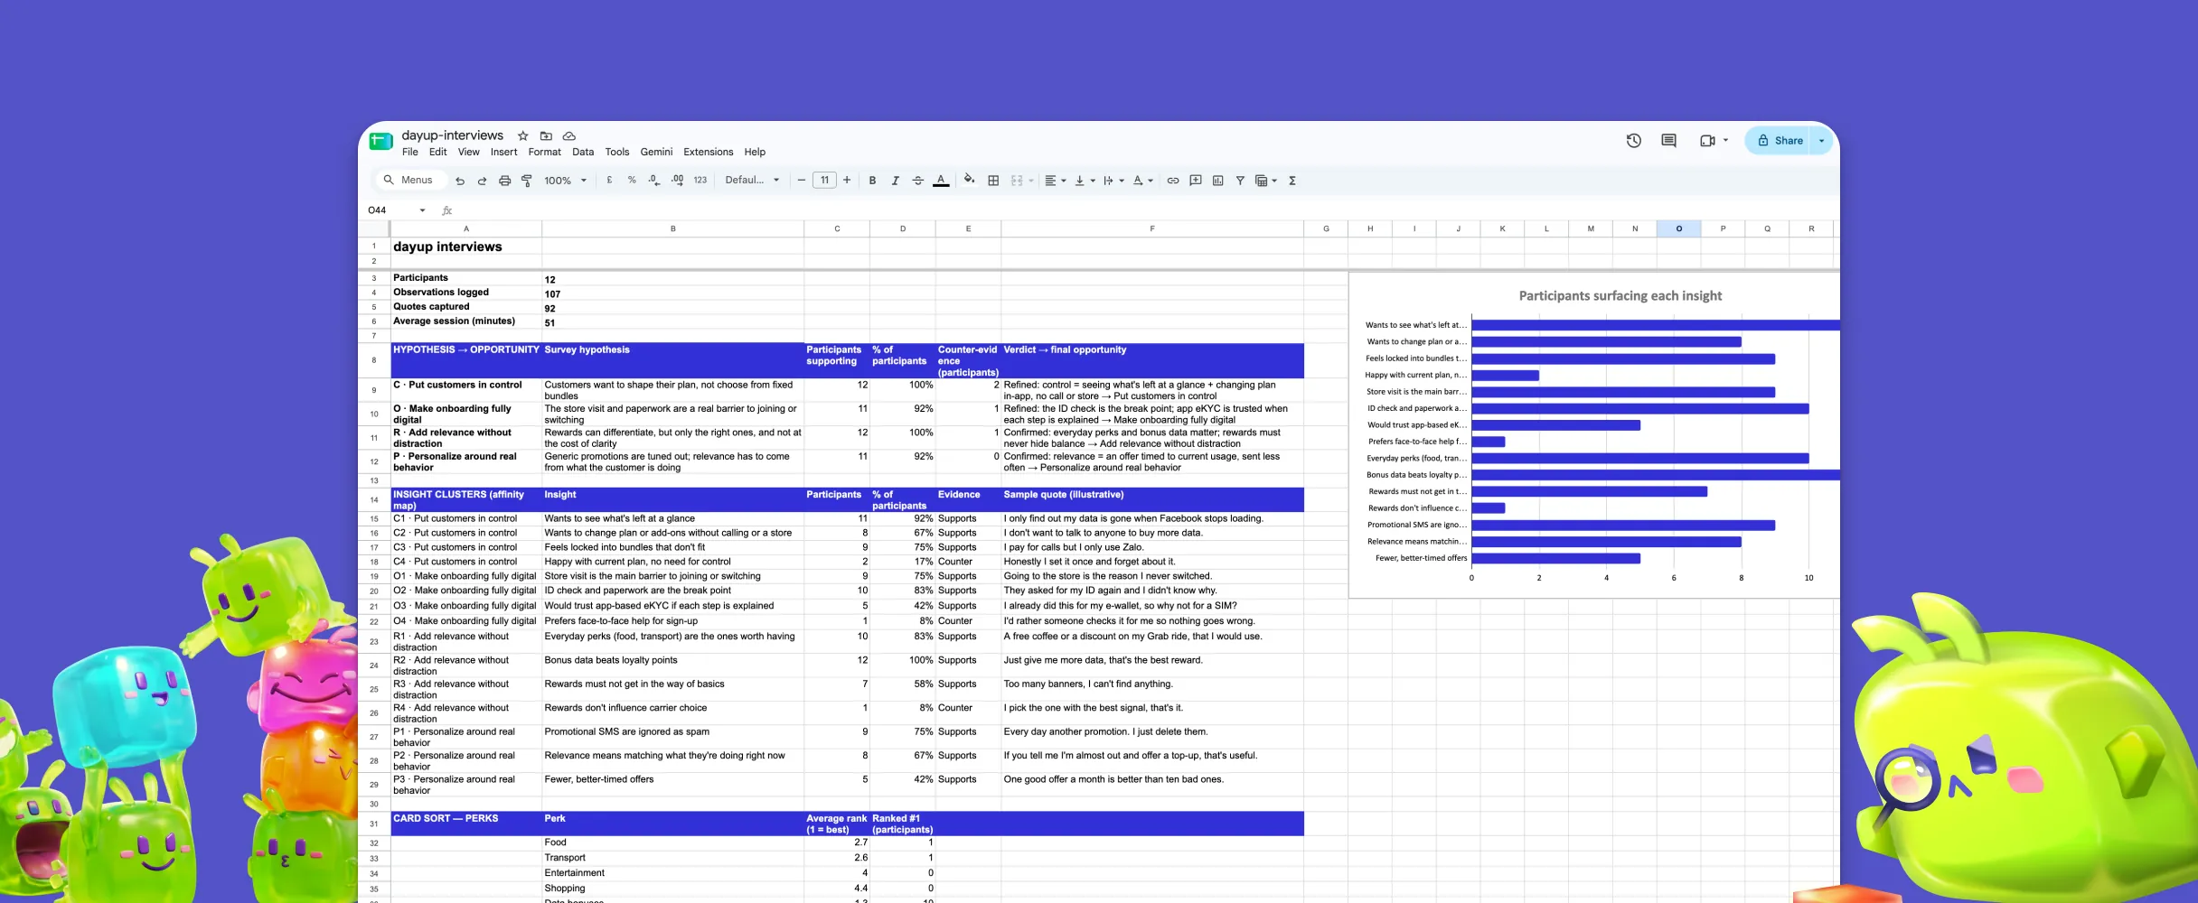Open the Data menu
This screenshot has width=2198, height=903.
pos(583,152)
